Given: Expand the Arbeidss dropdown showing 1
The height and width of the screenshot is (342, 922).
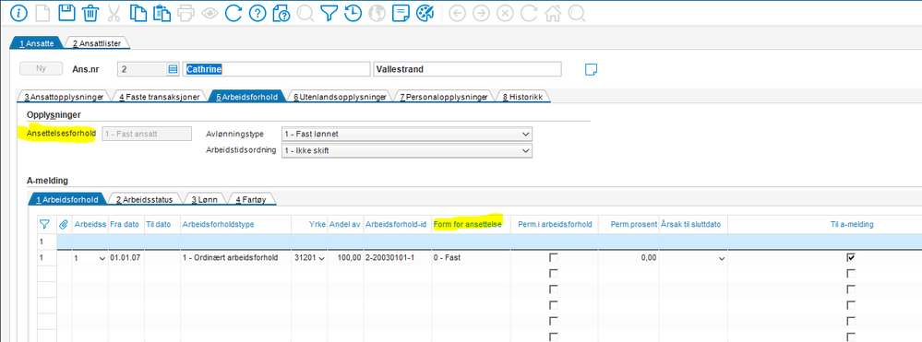Looking at the screenshot, I should (102, 258).
